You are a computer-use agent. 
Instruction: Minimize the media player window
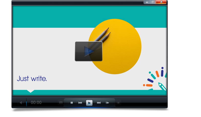(147, 2)
